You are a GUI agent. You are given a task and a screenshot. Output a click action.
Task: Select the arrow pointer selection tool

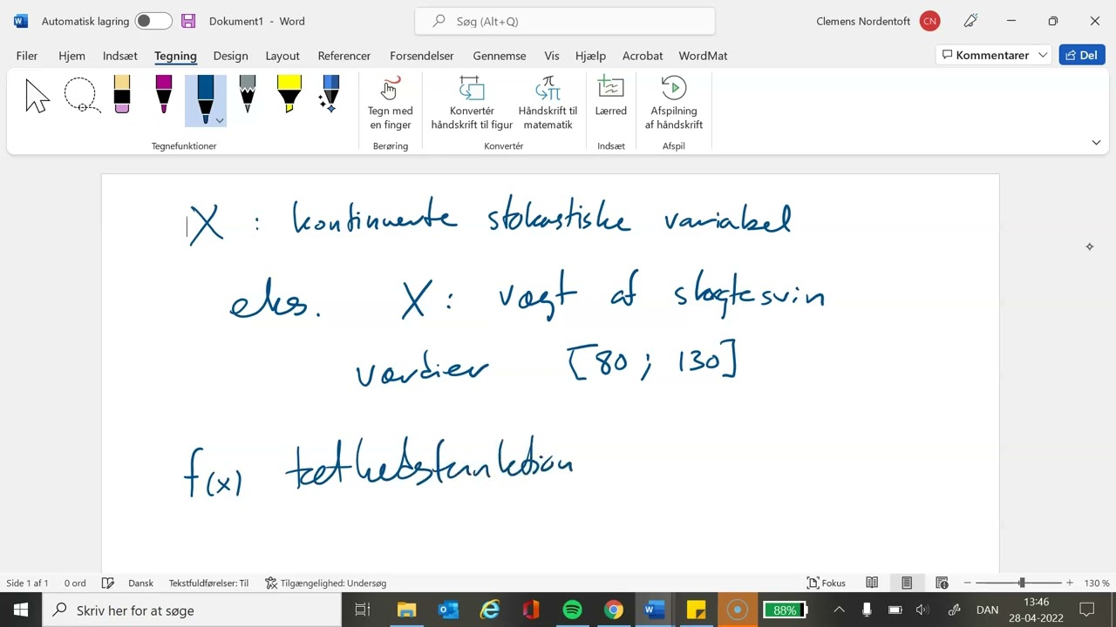[37, 96]
